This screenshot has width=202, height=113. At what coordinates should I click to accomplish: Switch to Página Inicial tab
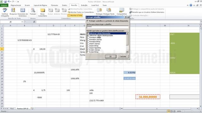coord(16,5)
